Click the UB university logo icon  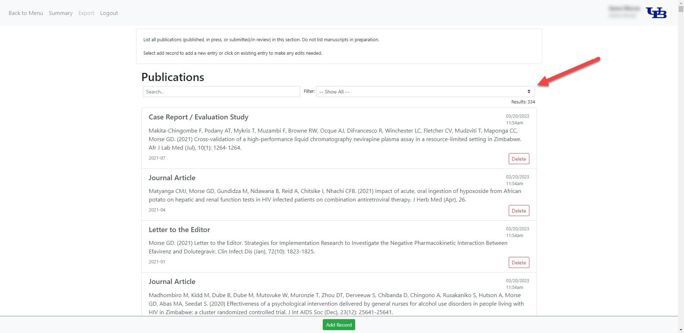point(656,13)
